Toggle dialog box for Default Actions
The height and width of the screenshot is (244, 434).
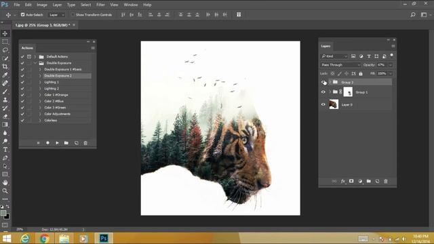[29, 57]
